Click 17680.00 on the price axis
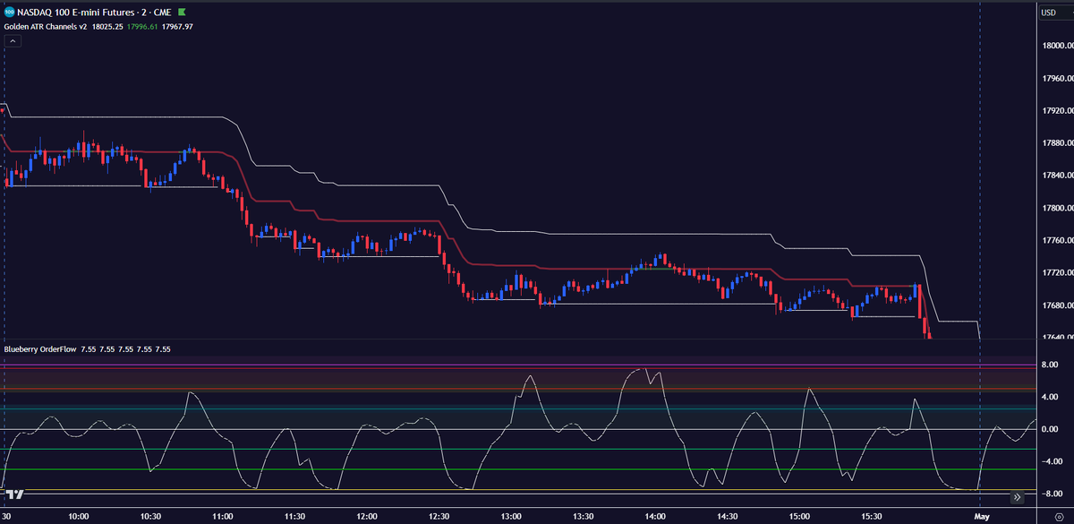The width and height of the screenshot is (1074, 524). (1056, 305)
